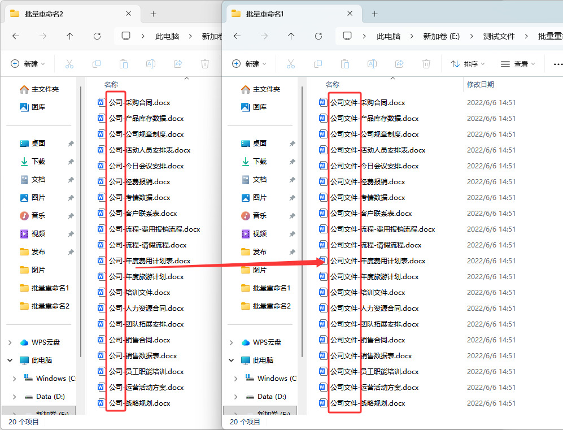Open 下载 in 批量重命名1 sidebar
This screenshot has height=430, width=563.
click(254, 161)
